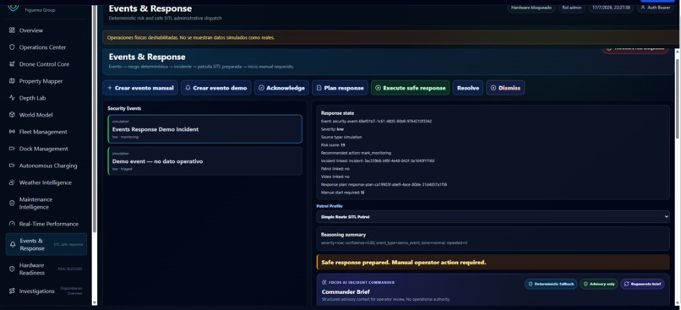Open the Depth Lab pulse icon
The width and height of the screenshot is (681, 310).
click(12, 98)
